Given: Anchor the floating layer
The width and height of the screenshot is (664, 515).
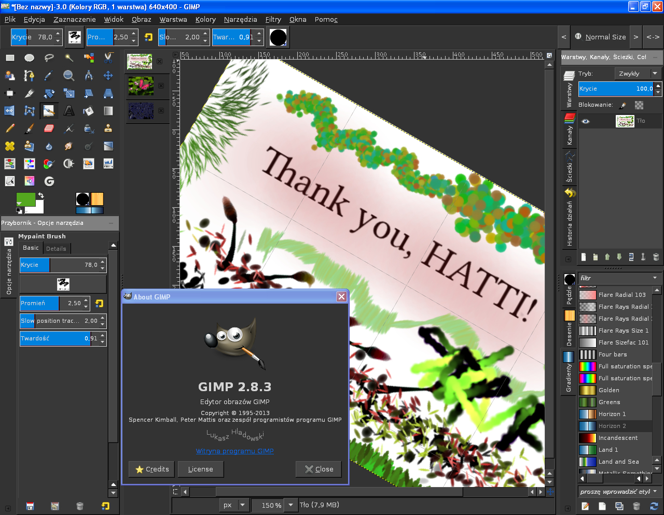Looking at the screenshot, I should (643, 256).
